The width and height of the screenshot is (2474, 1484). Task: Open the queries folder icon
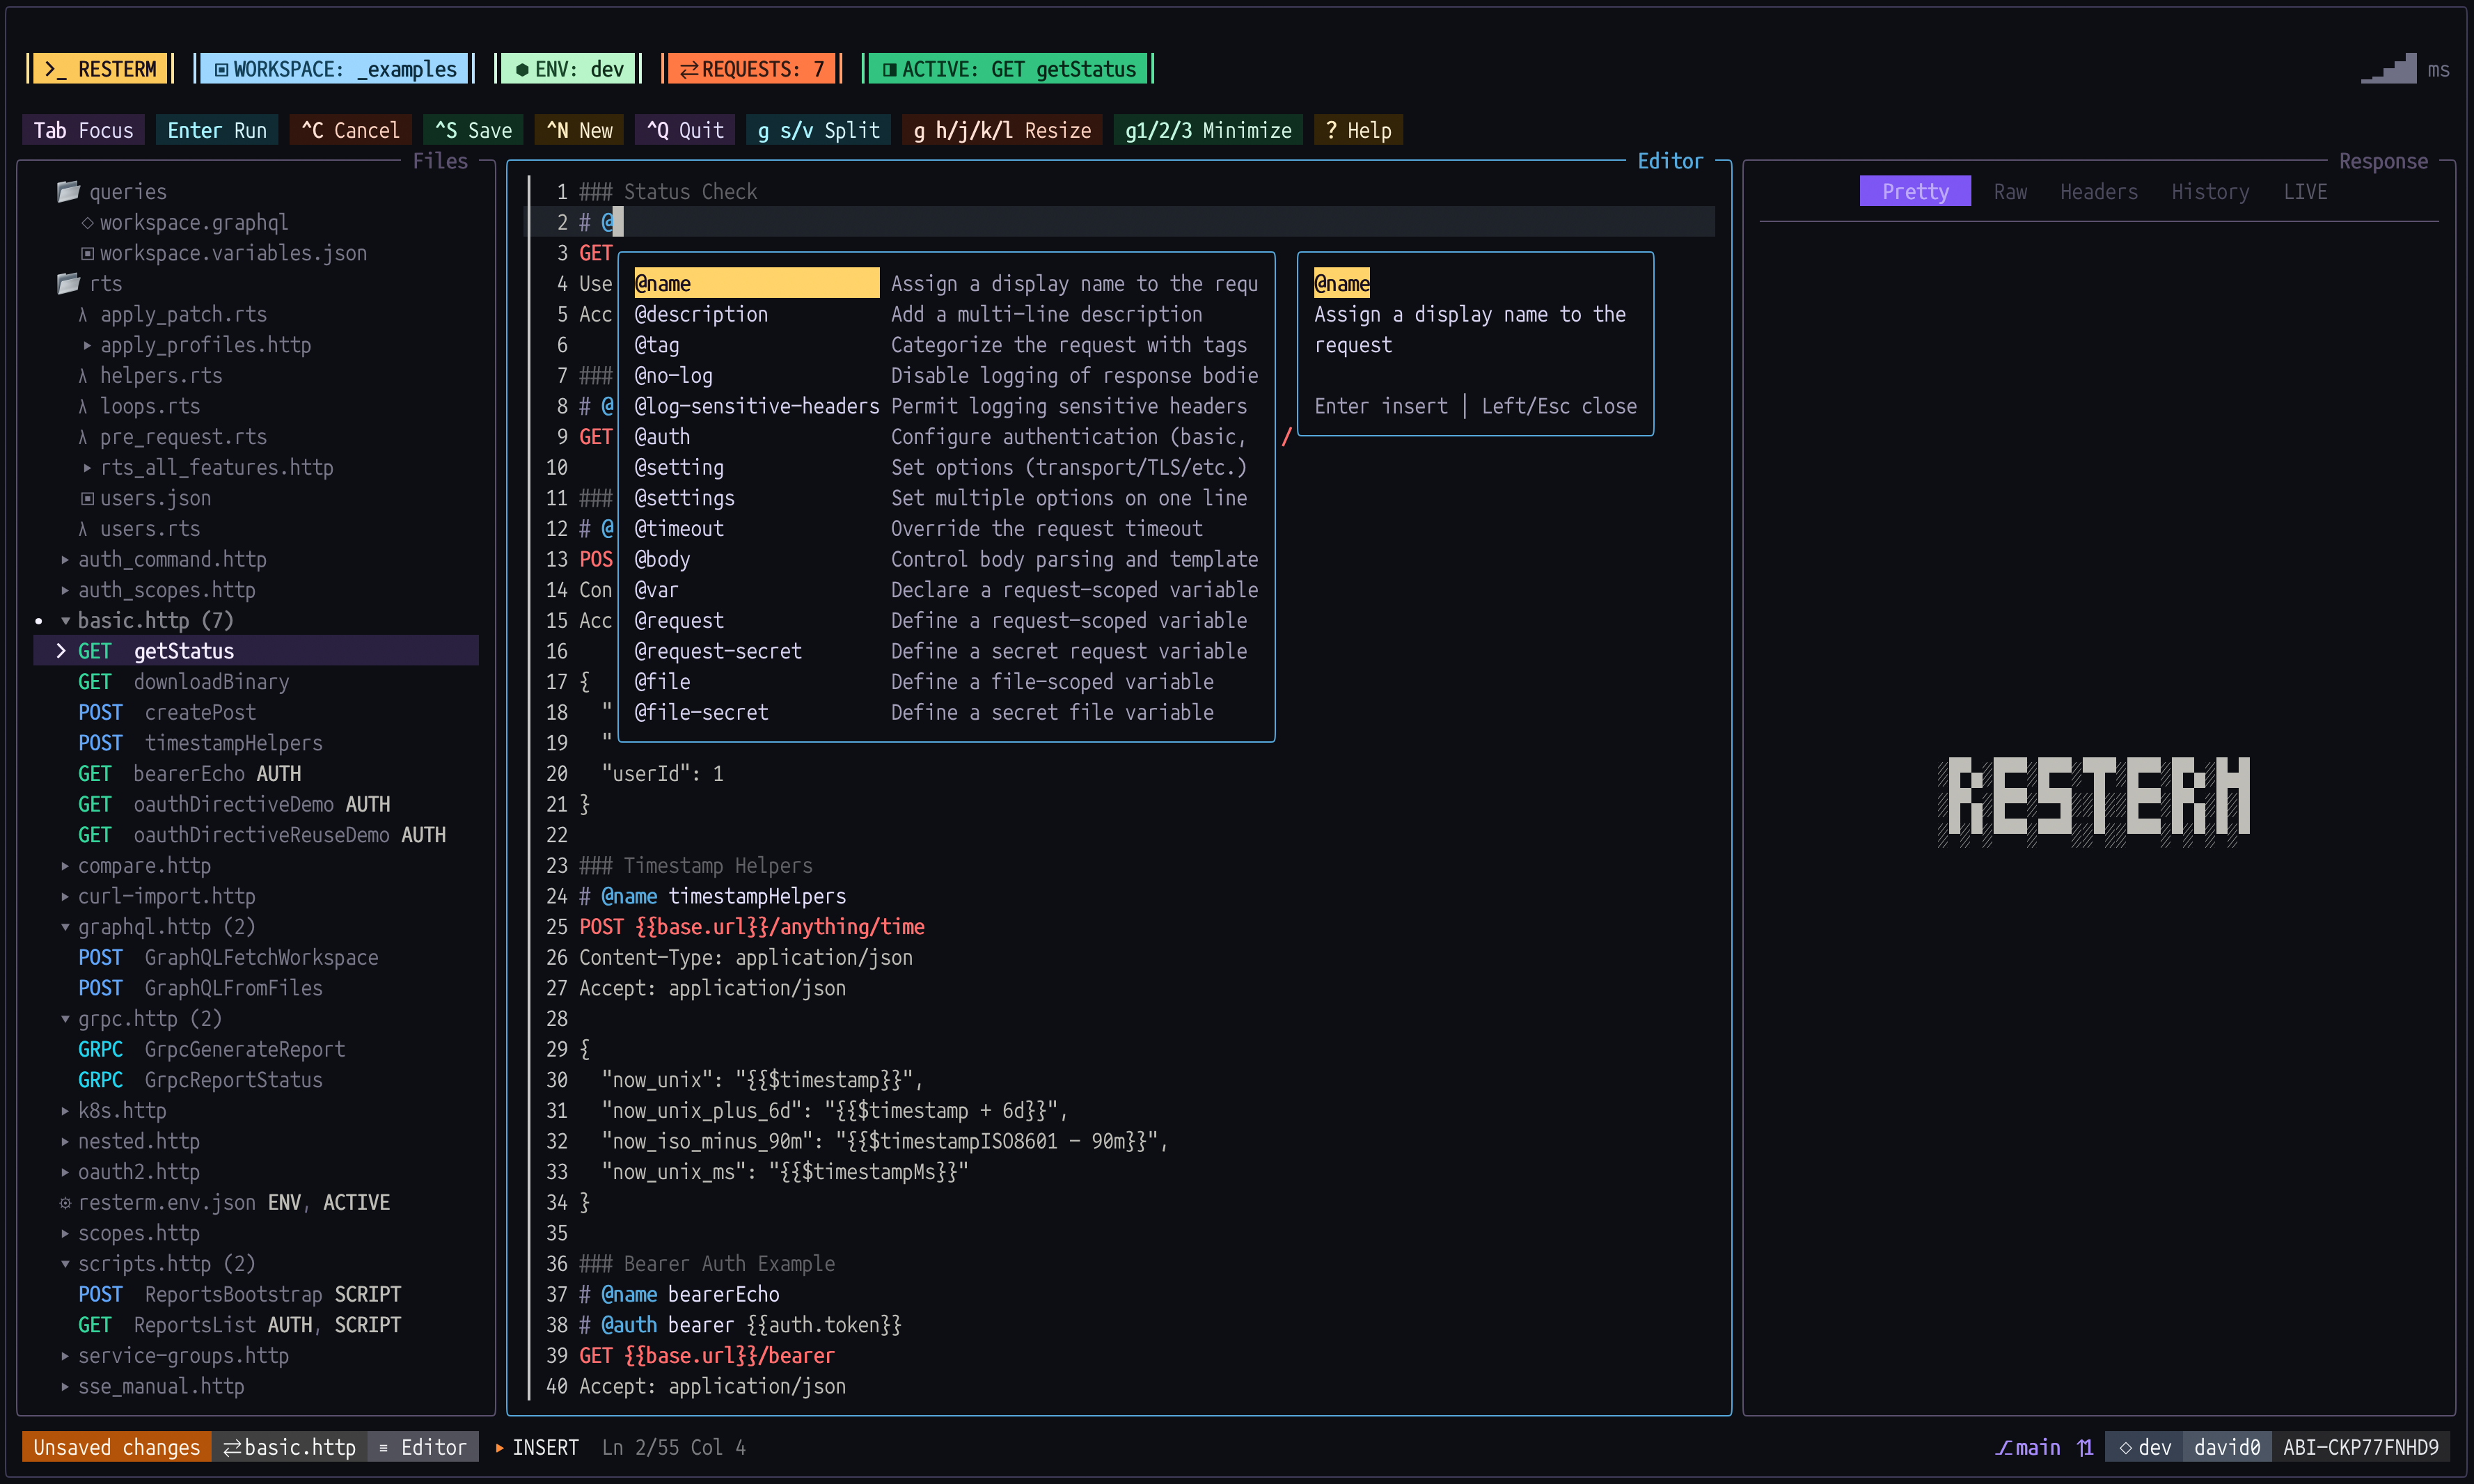pyautogui.click(x=68, y=191)
